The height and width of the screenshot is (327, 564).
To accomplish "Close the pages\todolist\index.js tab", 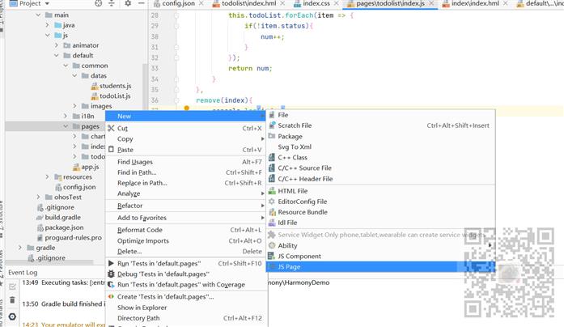I will pyautogui.click(x=431, y=3).
